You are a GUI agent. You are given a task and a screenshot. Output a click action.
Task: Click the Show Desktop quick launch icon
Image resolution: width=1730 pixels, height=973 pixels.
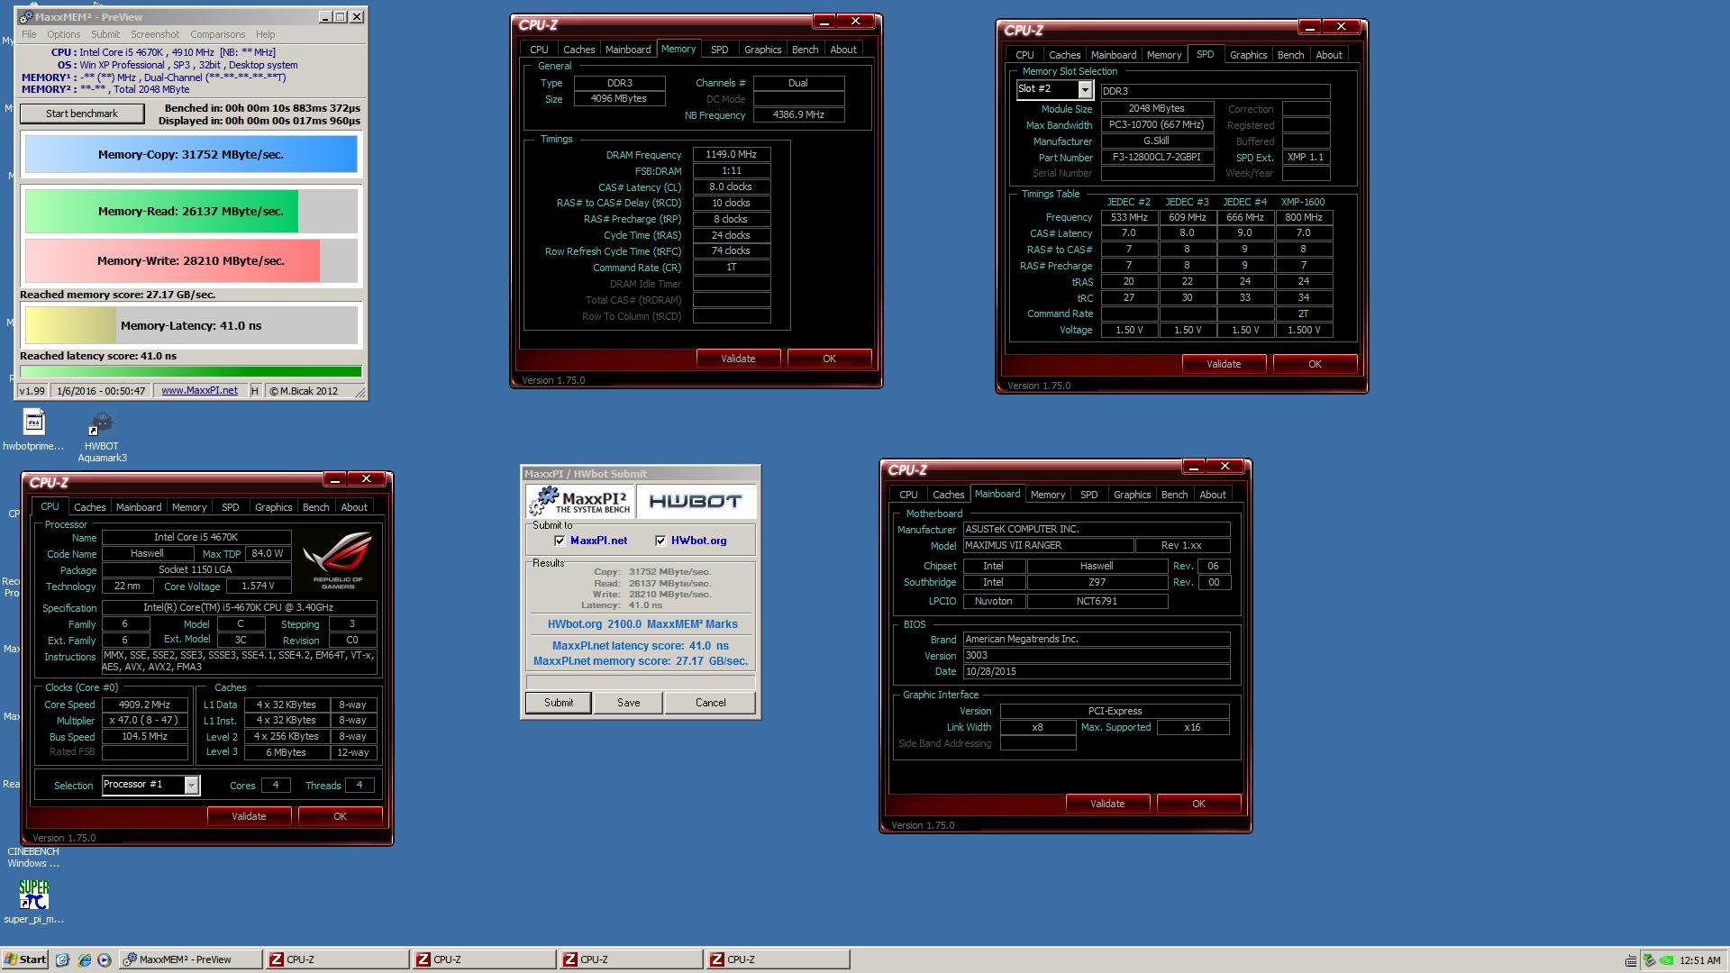(x=62, y=959)
